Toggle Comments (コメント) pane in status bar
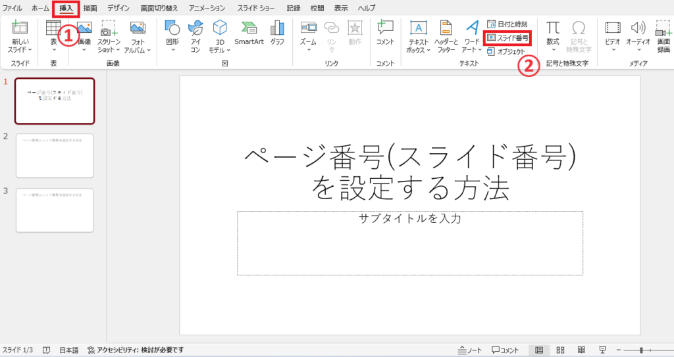 click(505, 350)
